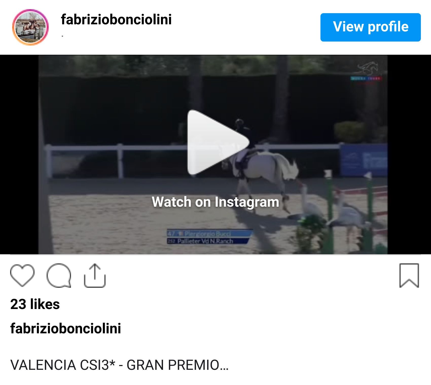Click the blue sponsor banner in the video
This screenshot has height=385, width=431.
coord(364,160)
